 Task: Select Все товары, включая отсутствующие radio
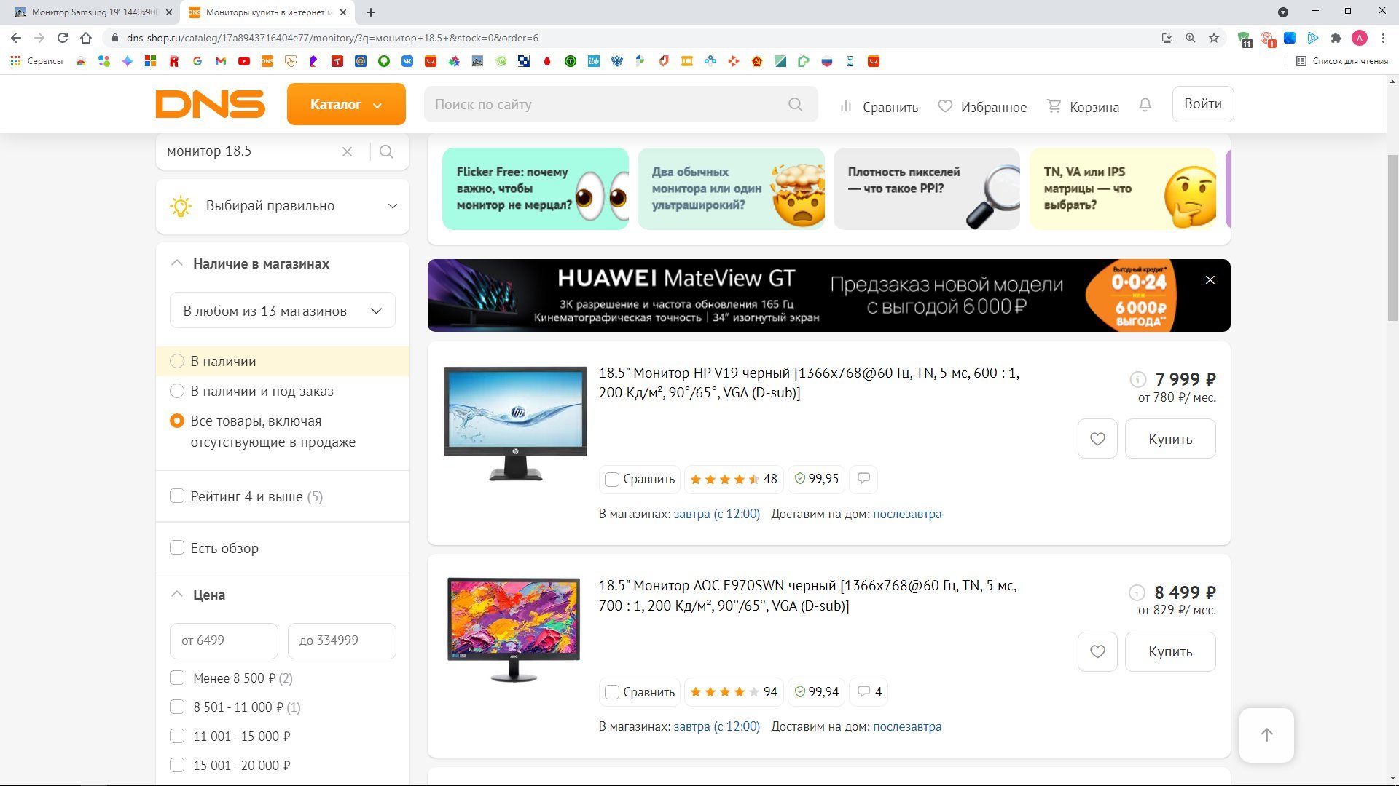coord(176,421)
